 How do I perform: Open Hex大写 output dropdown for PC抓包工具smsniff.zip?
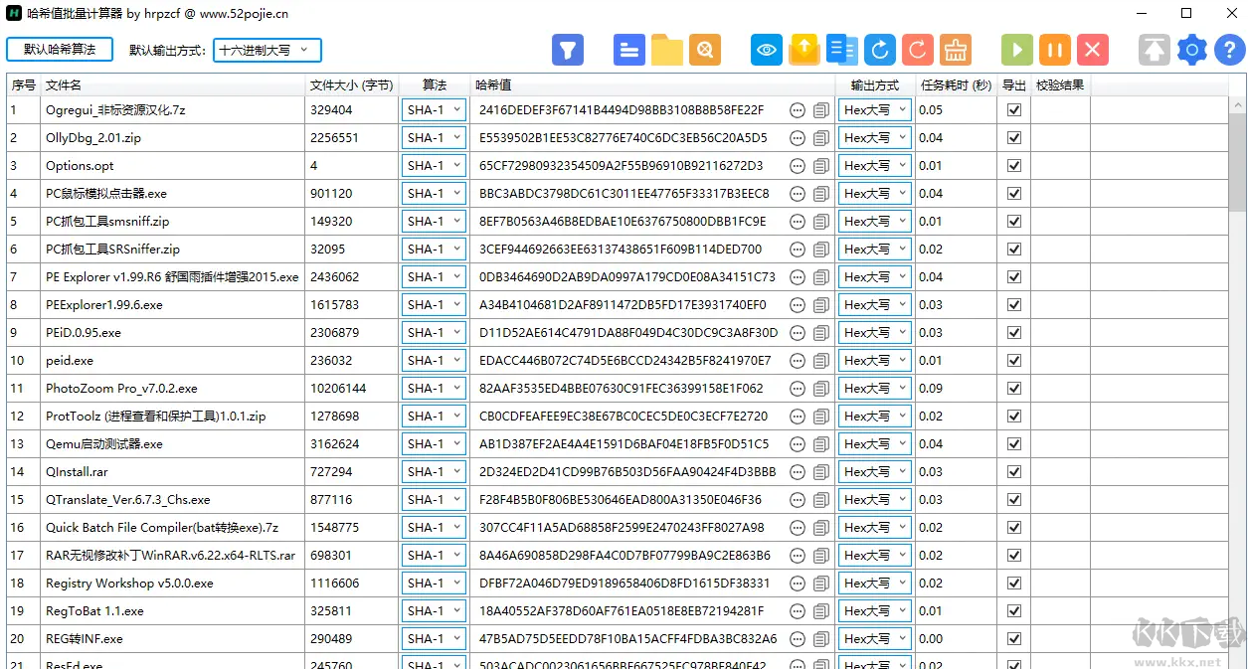(875, 222)
